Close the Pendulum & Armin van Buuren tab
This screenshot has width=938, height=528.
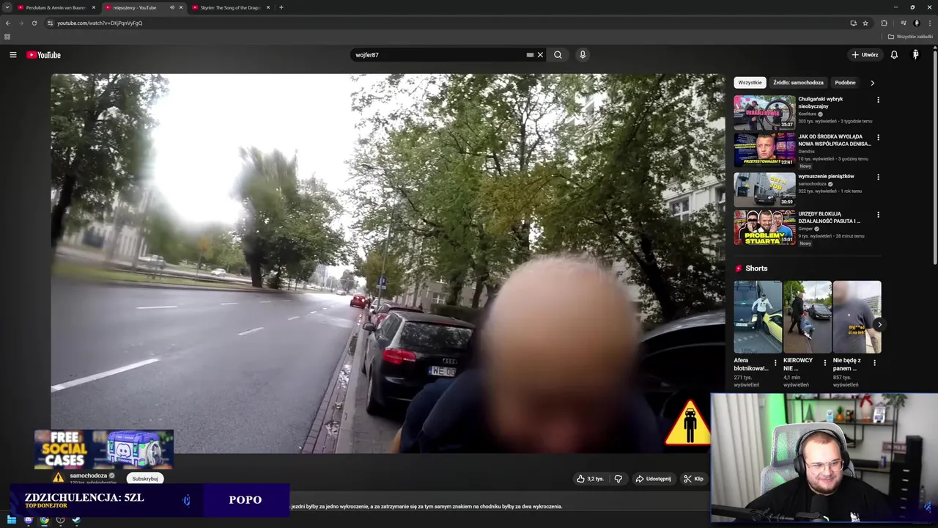94,7
